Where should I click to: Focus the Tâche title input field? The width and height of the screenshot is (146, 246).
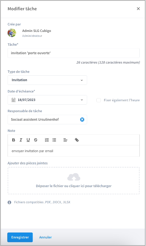pyautogui.click(x=74, y=53)
